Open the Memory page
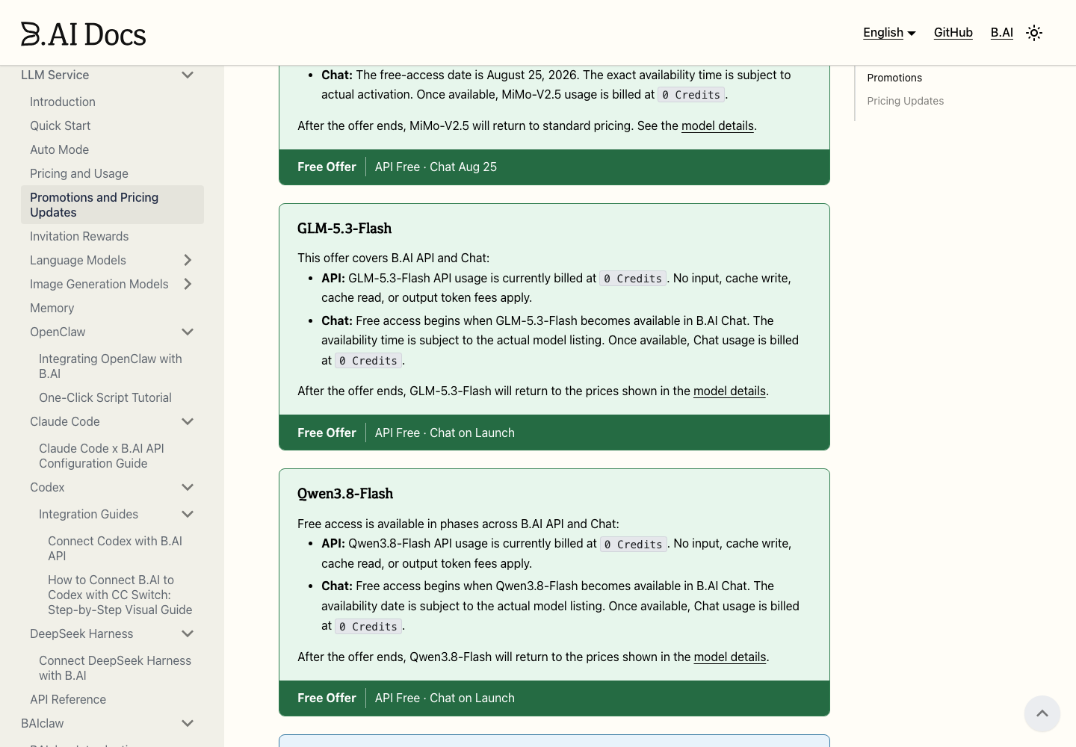Screen dimensions: 1076x747 (x=52, y=308)
